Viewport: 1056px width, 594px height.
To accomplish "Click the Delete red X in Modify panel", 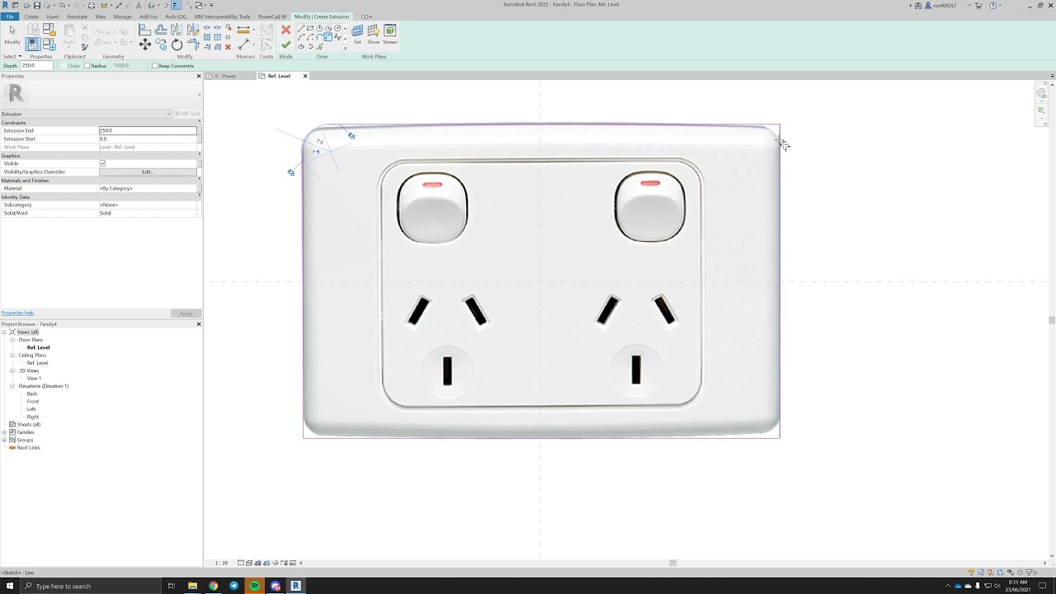I will (228, 47).
